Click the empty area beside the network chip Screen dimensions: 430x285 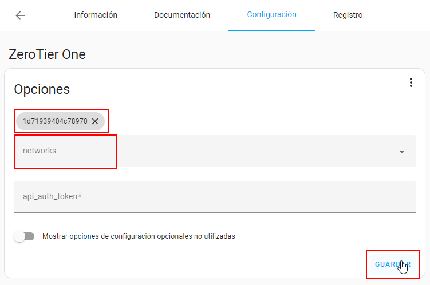click(258, 121)
